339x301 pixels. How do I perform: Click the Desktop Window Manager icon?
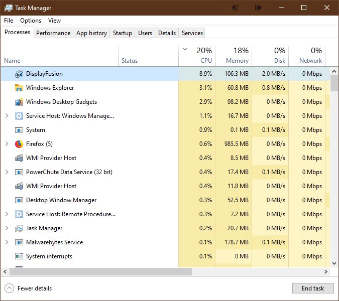click(19, 200)
